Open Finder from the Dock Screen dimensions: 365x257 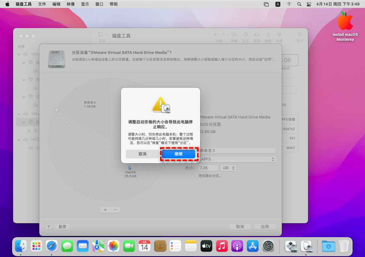(x=21, y=246)
